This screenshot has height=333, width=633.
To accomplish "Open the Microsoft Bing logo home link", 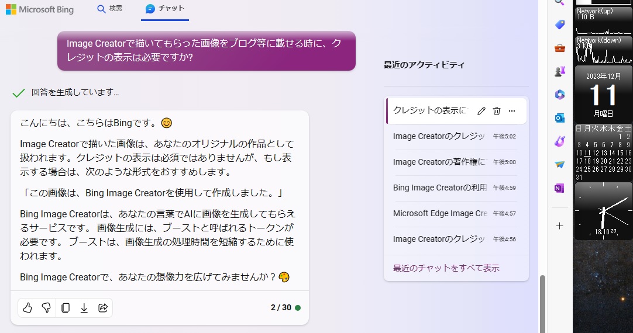I will [40, 9].
